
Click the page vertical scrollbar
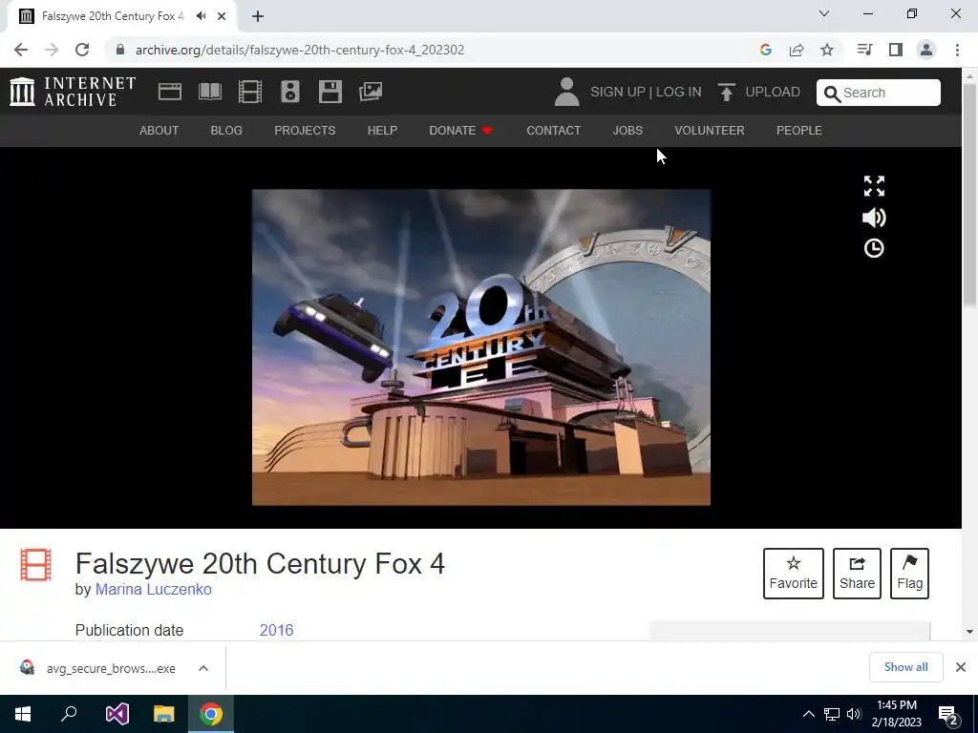[969, 195]
